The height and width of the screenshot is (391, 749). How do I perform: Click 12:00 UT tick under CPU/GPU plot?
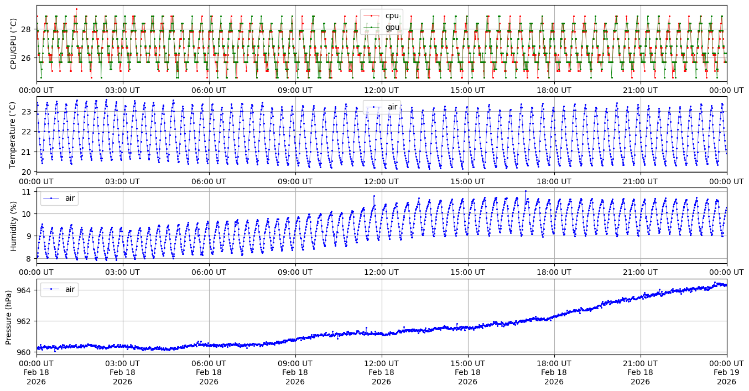point(381,90)
